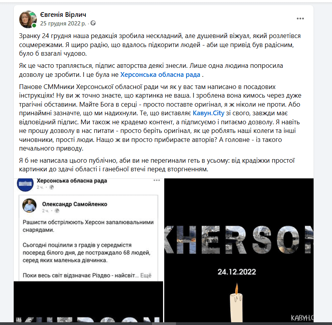Open the left screenshot image of shared post

click(x=89, y=250)
